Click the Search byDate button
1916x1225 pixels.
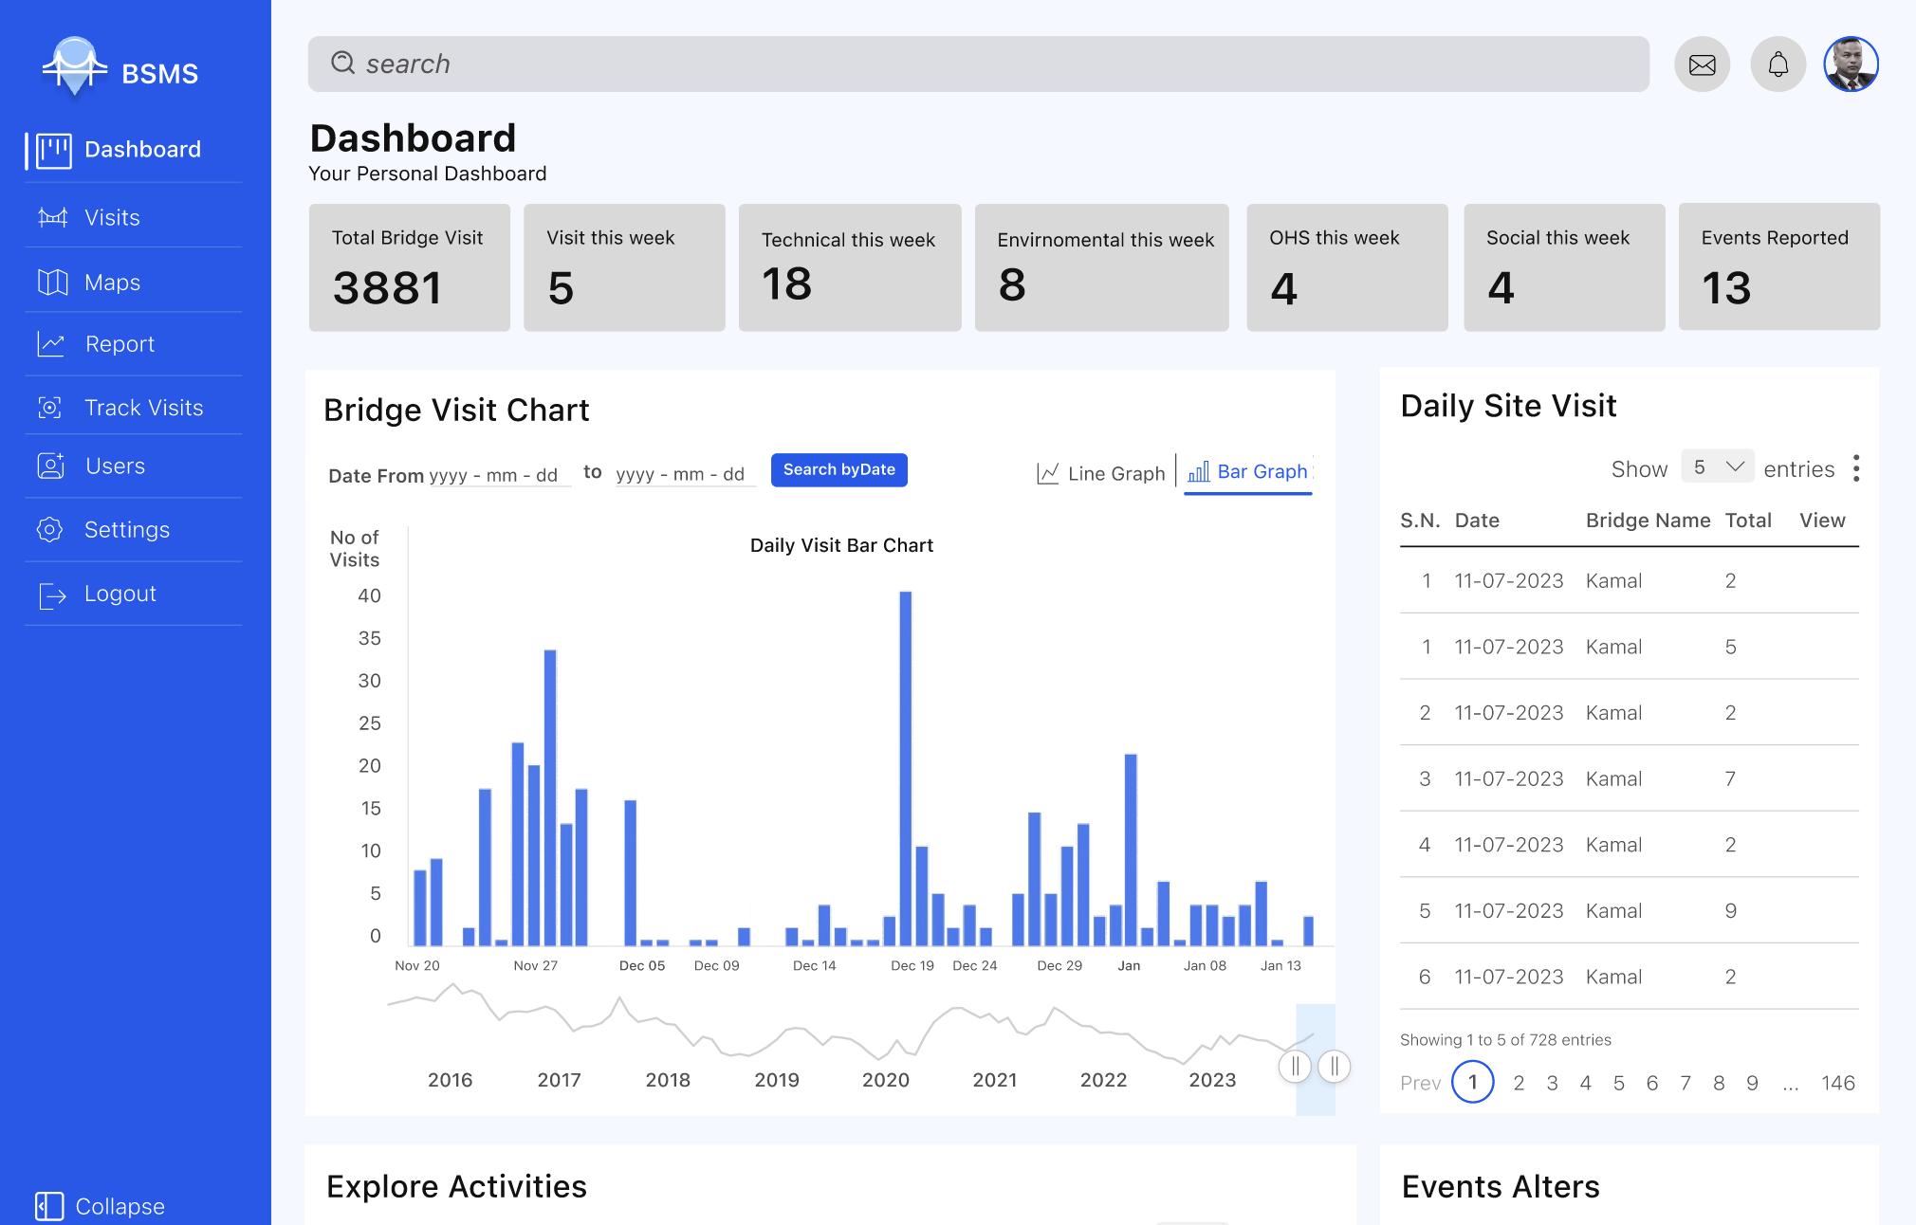838,470
